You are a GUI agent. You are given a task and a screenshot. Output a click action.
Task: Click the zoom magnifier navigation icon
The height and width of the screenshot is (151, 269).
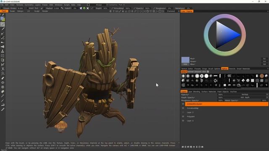135,11
